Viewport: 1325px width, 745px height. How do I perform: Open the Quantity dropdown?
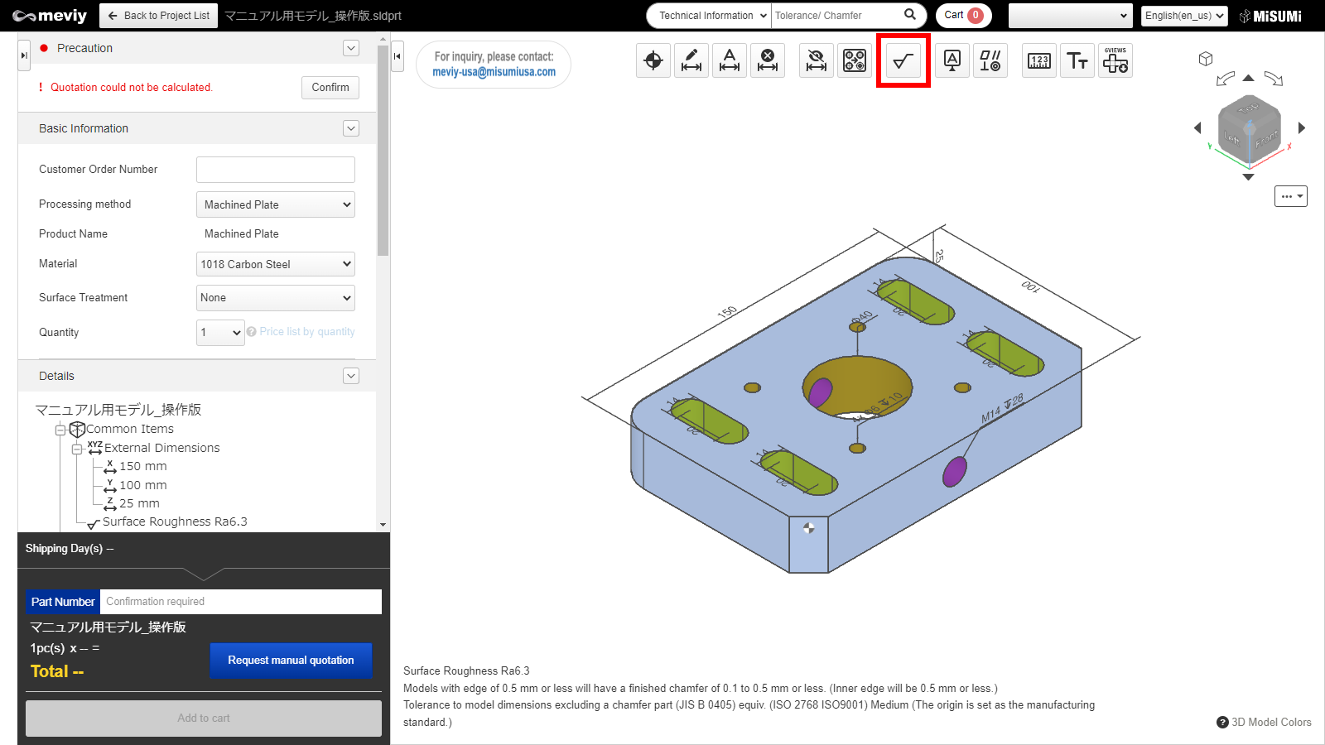coord(220,333)
